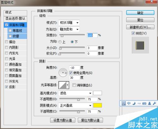This screenshot has width=158, height=129.
Task: Click the 大小 input field showing 3
Action: point(92,48)
